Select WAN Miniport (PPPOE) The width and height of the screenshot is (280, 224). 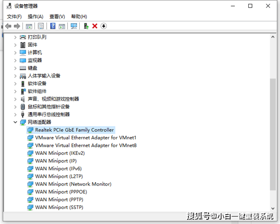tap(61, 192)
